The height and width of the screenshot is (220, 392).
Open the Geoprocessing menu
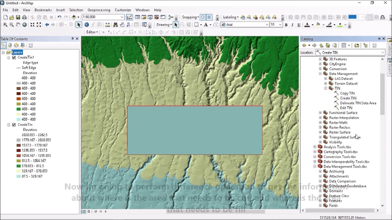(99, 10)
